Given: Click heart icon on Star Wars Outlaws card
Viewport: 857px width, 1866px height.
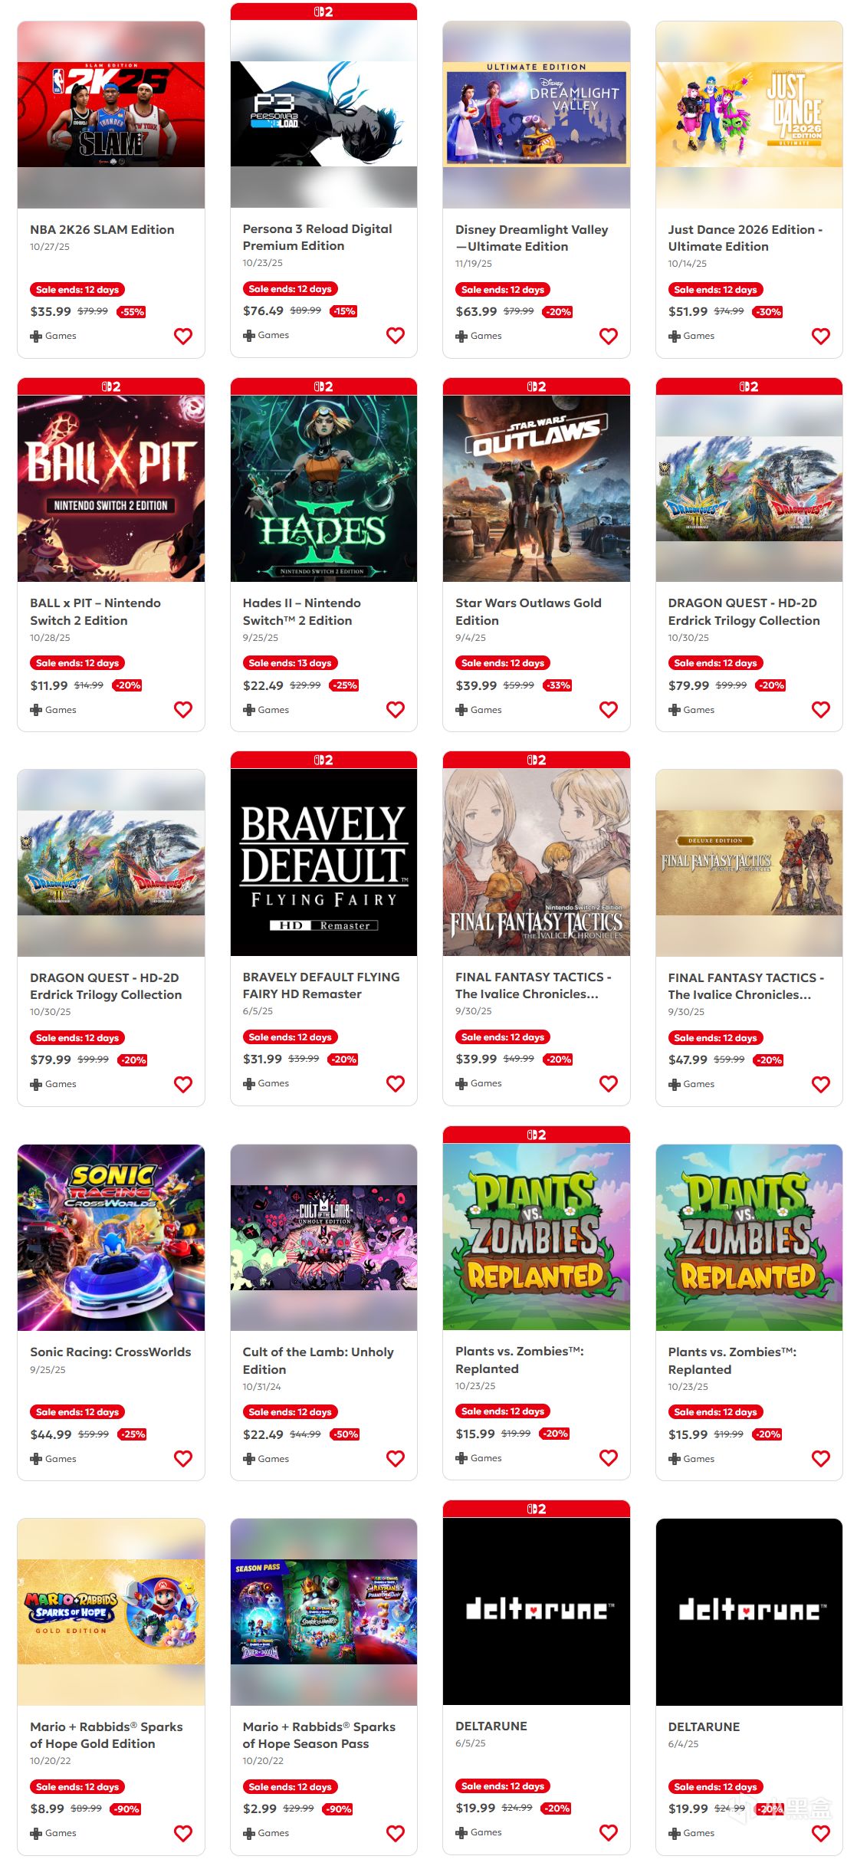Looking at the screenshot, I should [x=608, y=710].
